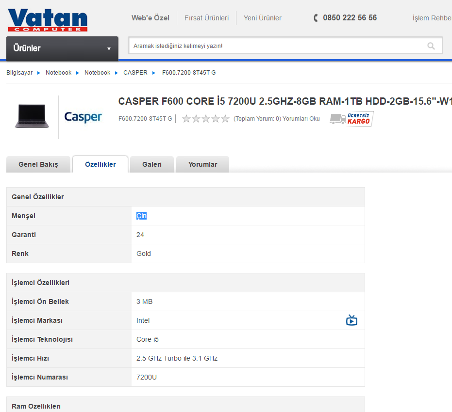
Task: Click the İşlemci Ön Bellek label
Action: click(40, 301)
